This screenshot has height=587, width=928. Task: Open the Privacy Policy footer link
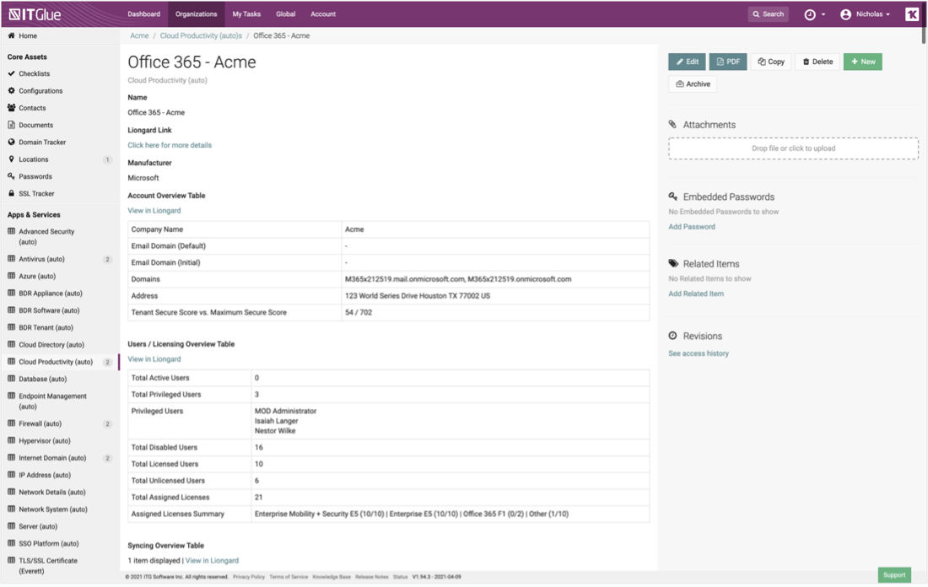pos(249,577)
